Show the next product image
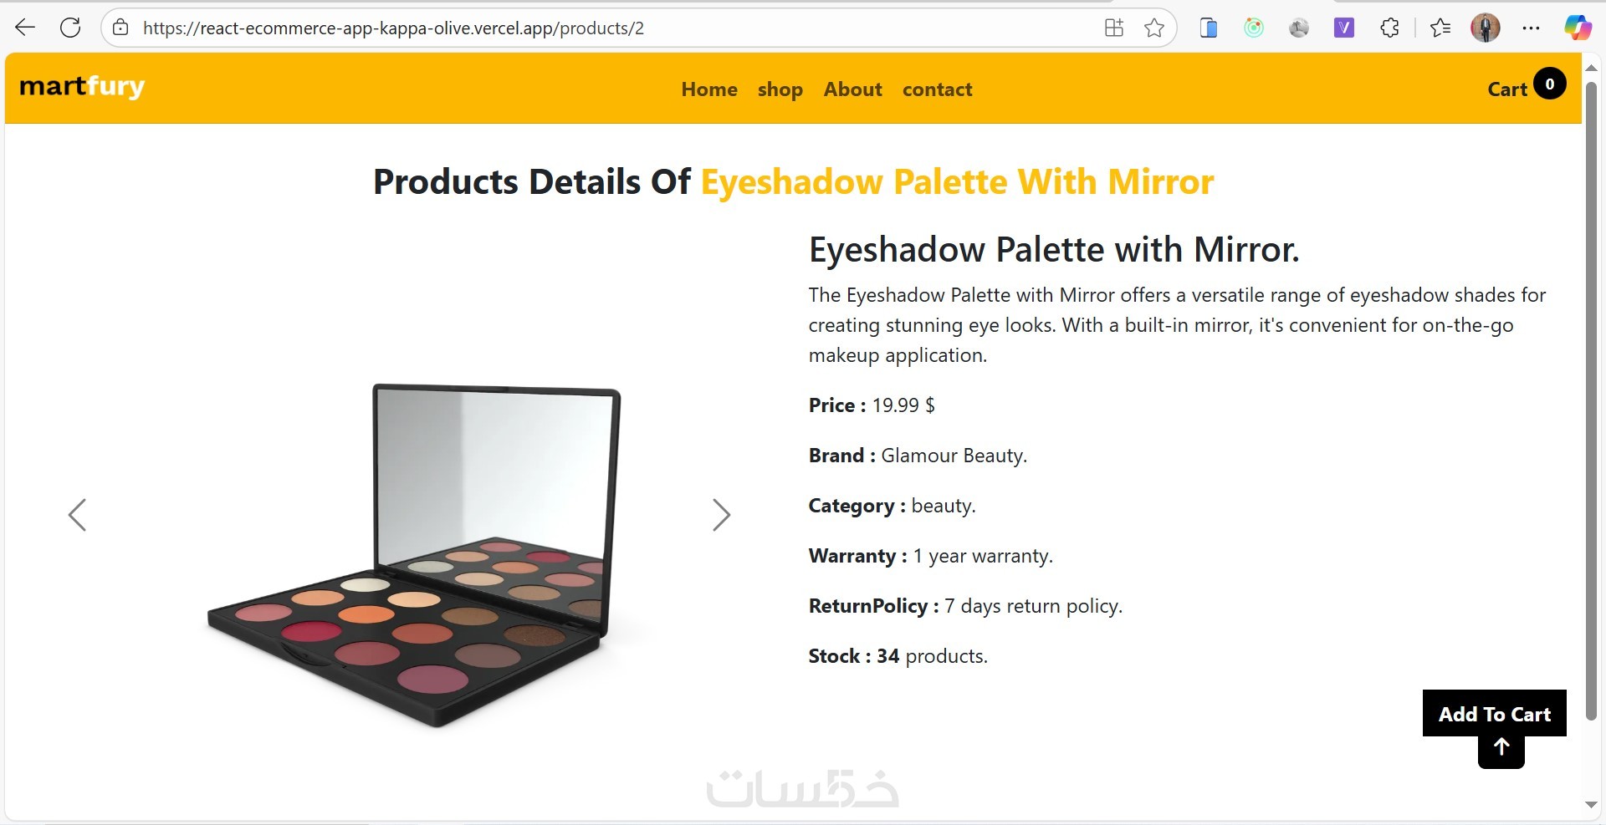Viewport: 1606px width, 825px height. (721, 515)
